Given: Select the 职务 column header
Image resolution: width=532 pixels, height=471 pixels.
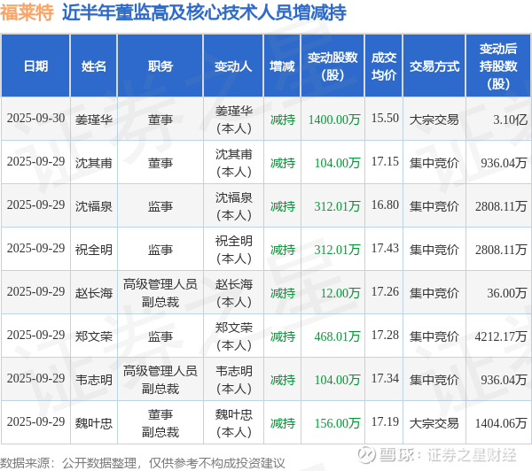Looking at the screenshot, I should [160, 66].
